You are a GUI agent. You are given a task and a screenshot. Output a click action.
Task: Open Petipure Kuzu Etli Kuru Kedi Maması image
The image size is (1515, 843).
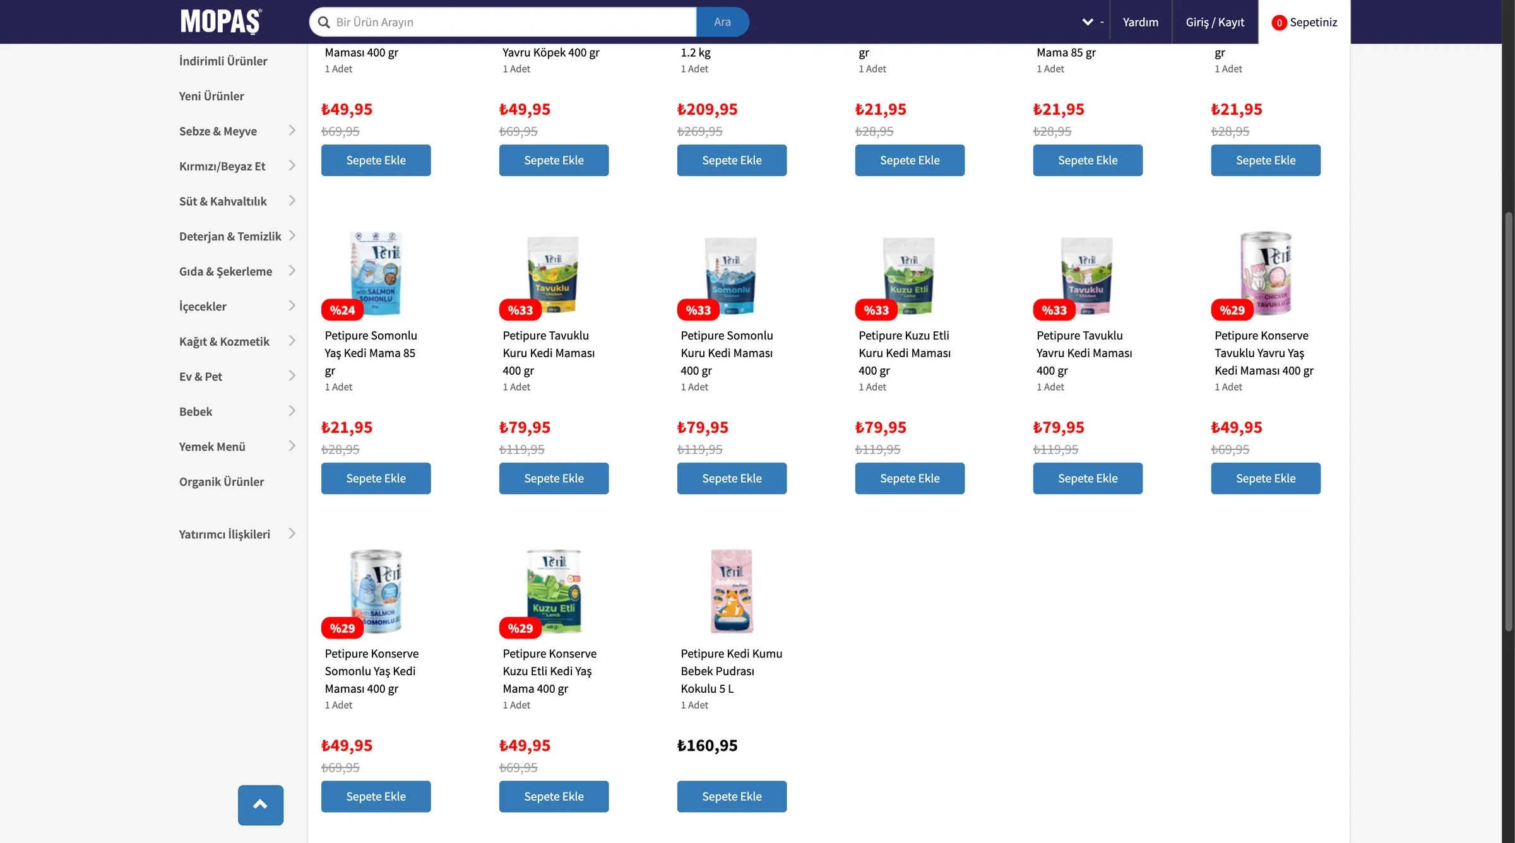[908, 274]
